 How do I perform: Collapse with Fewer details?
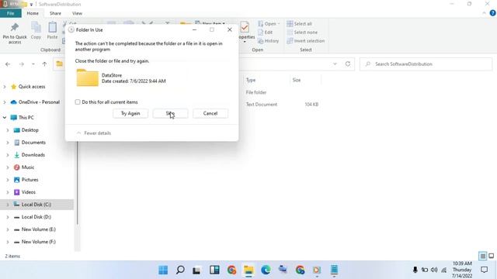point(94,133)
